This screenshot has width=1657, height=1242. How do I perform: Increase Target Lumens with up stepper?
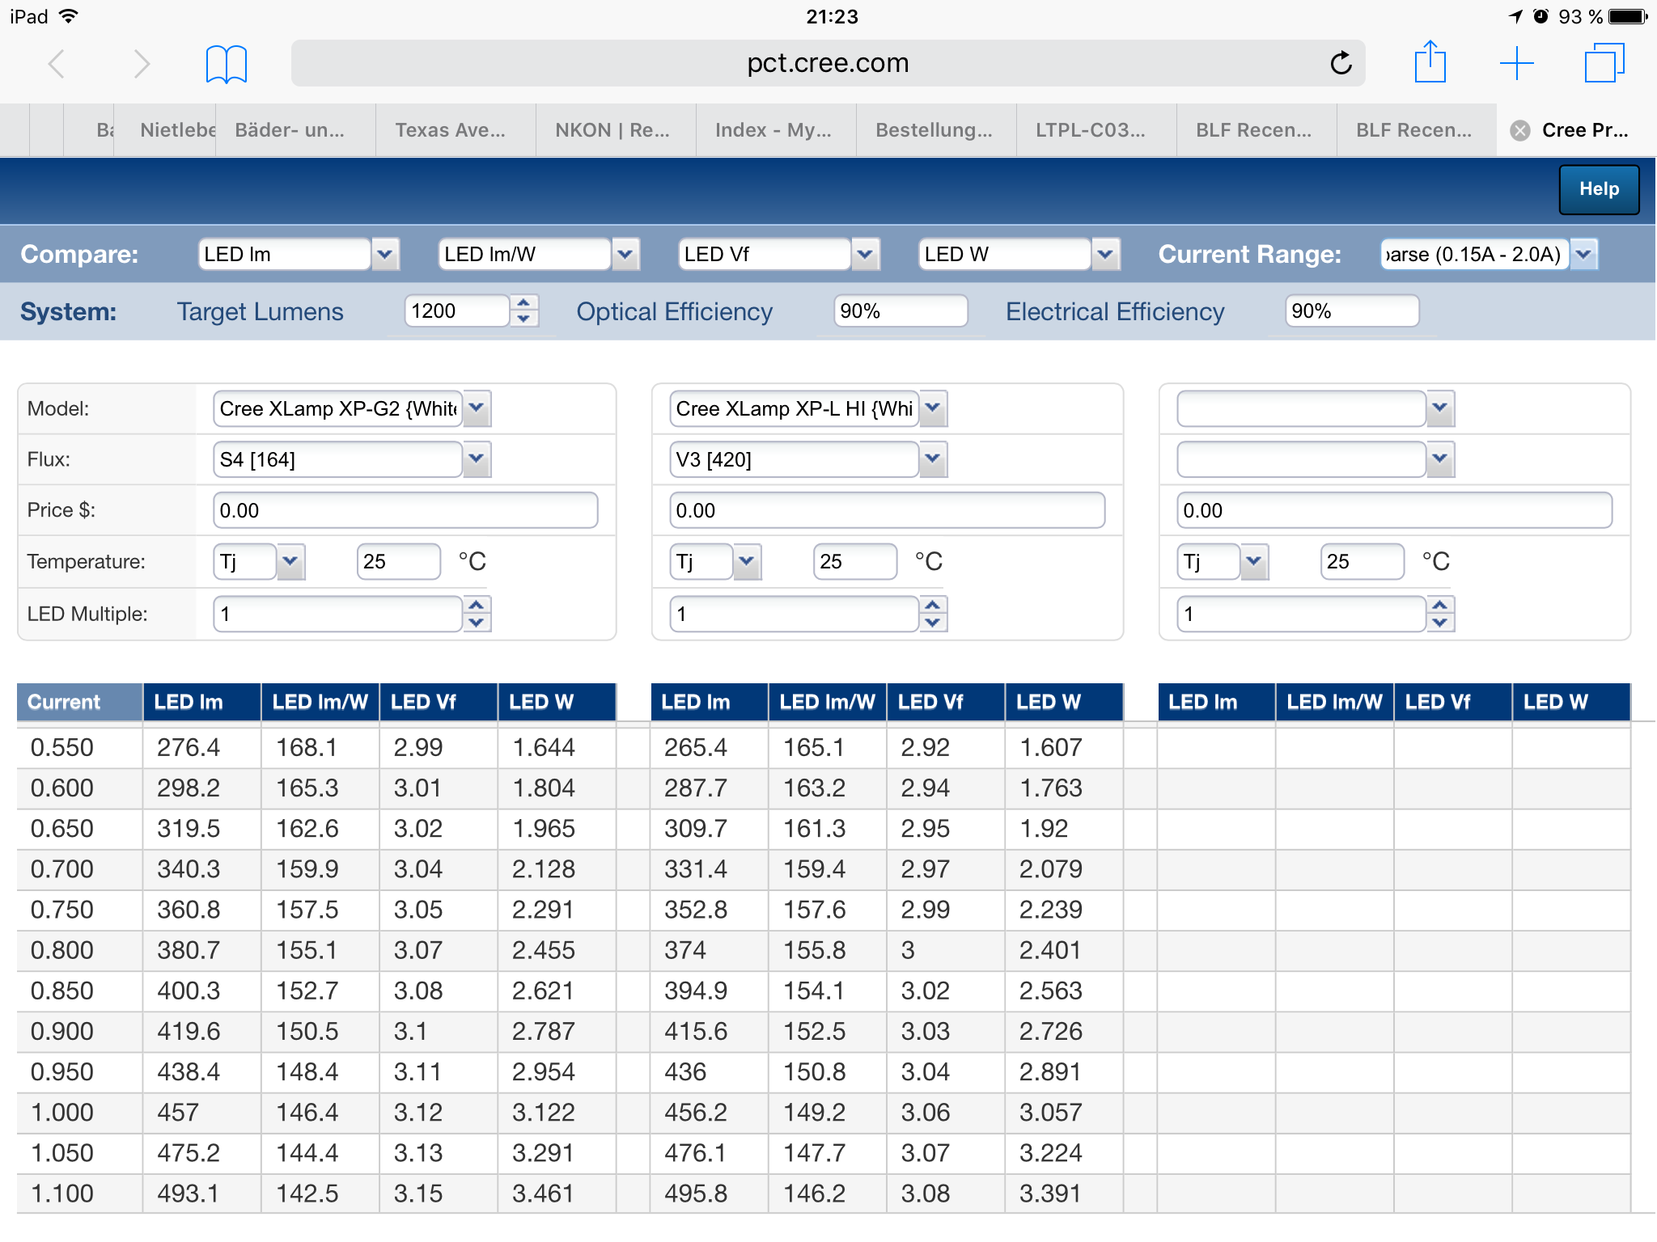tap(523, 302)
